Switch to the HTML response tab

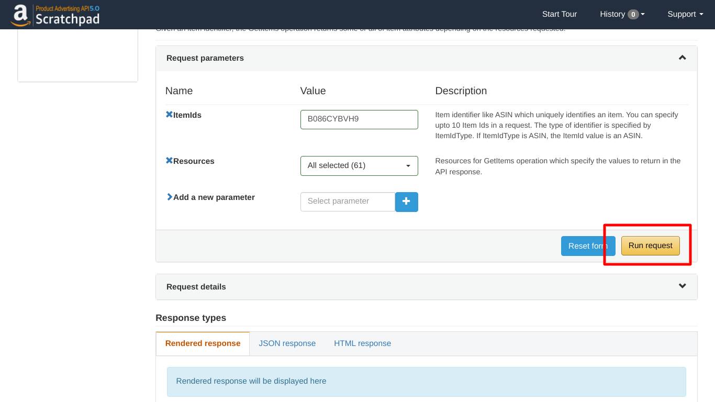pyautogui.click(x=362, y=343)
